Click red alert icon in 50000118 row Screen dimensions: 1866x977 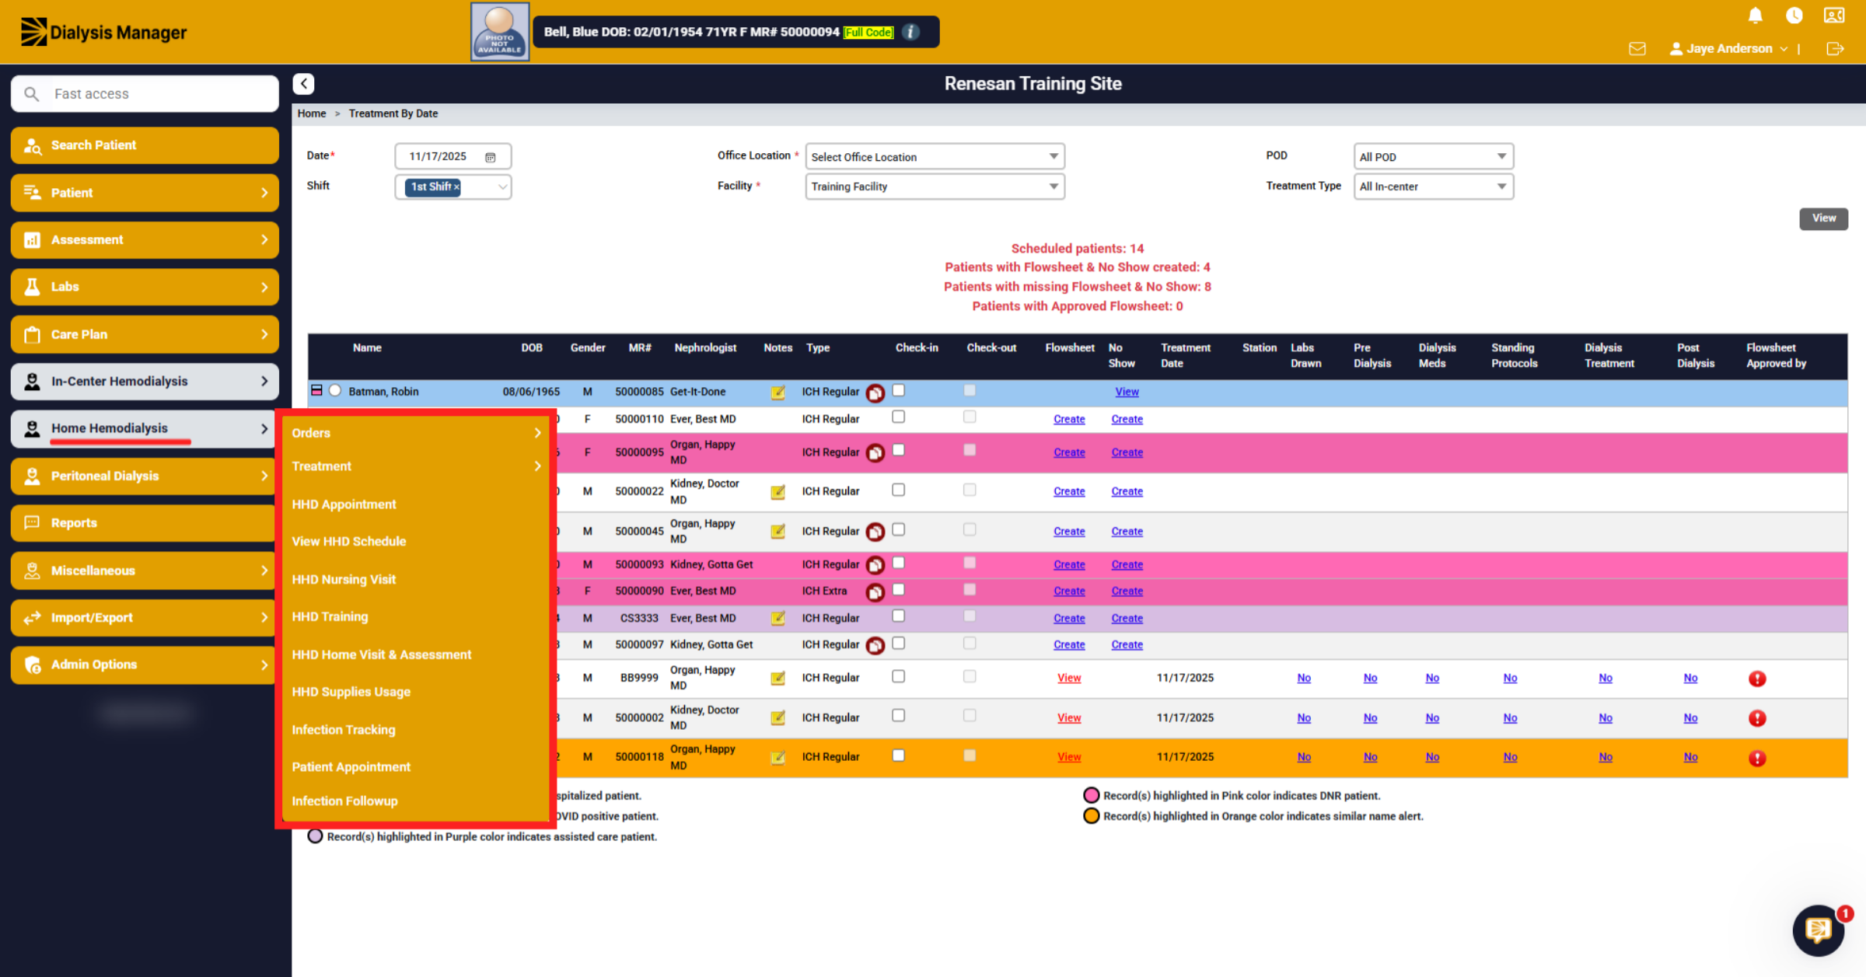tap(1756, 758)
